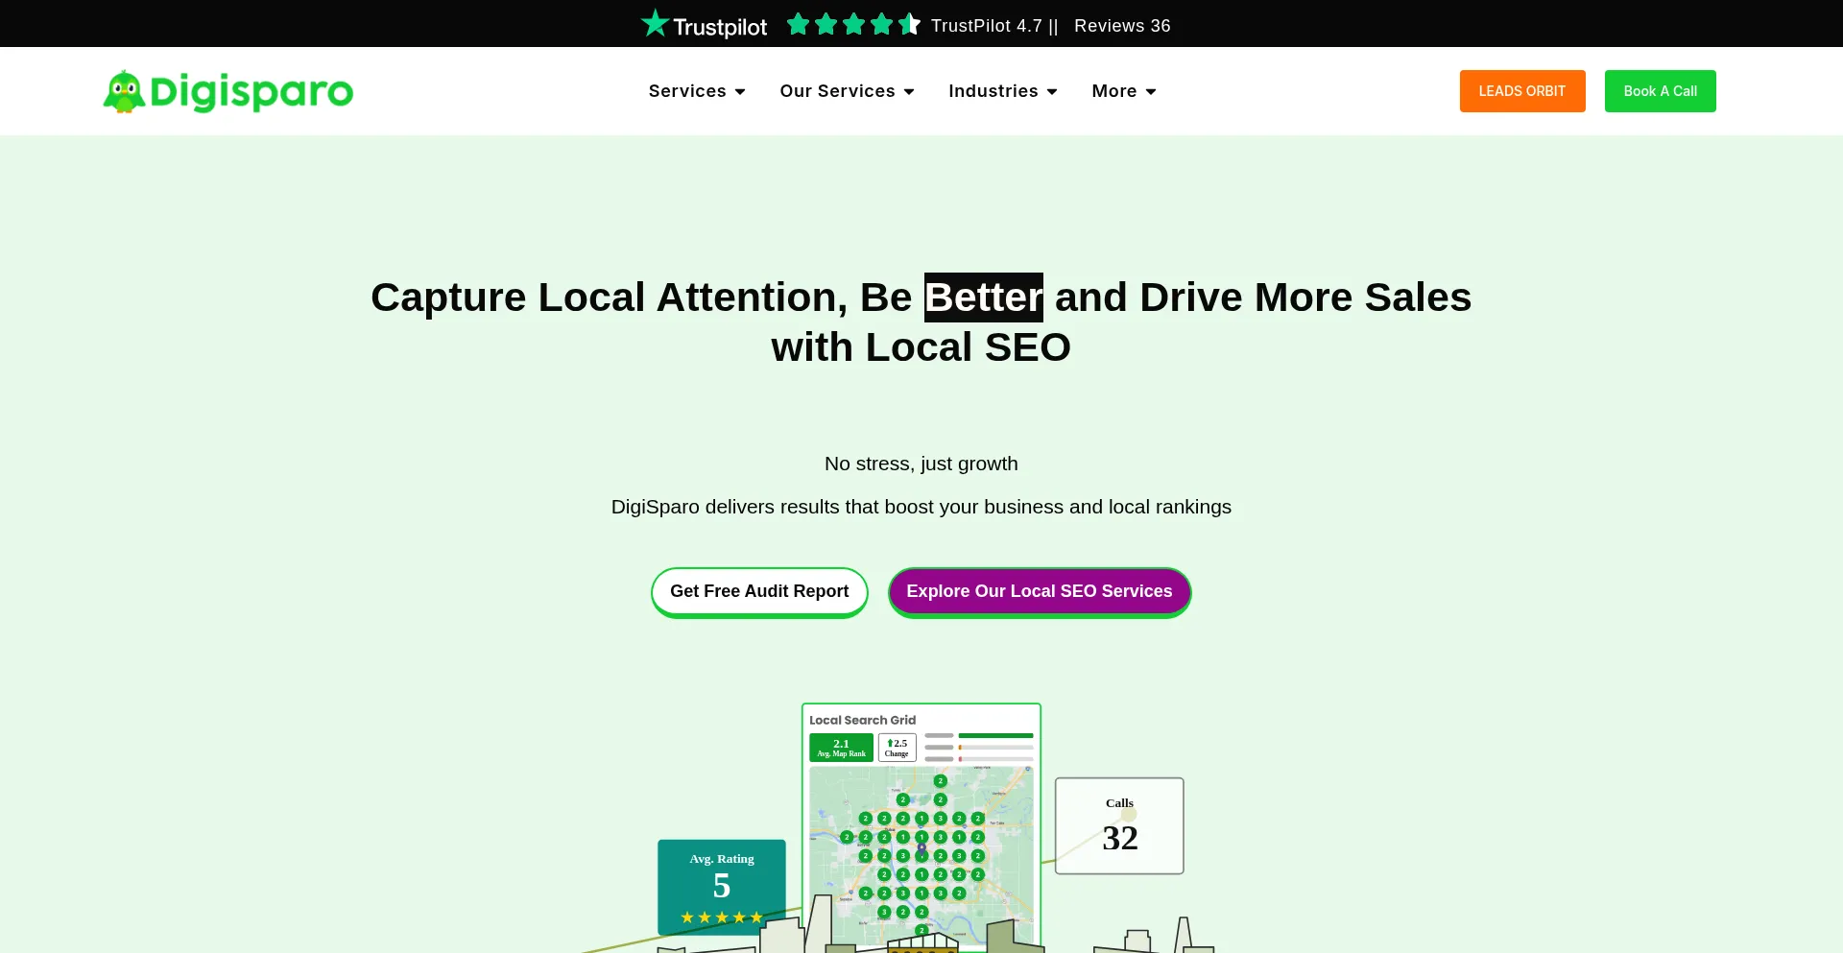Click the LEADS ORBIT button
This screenshot has width=1843, height=953.
tap(1521, 91)
